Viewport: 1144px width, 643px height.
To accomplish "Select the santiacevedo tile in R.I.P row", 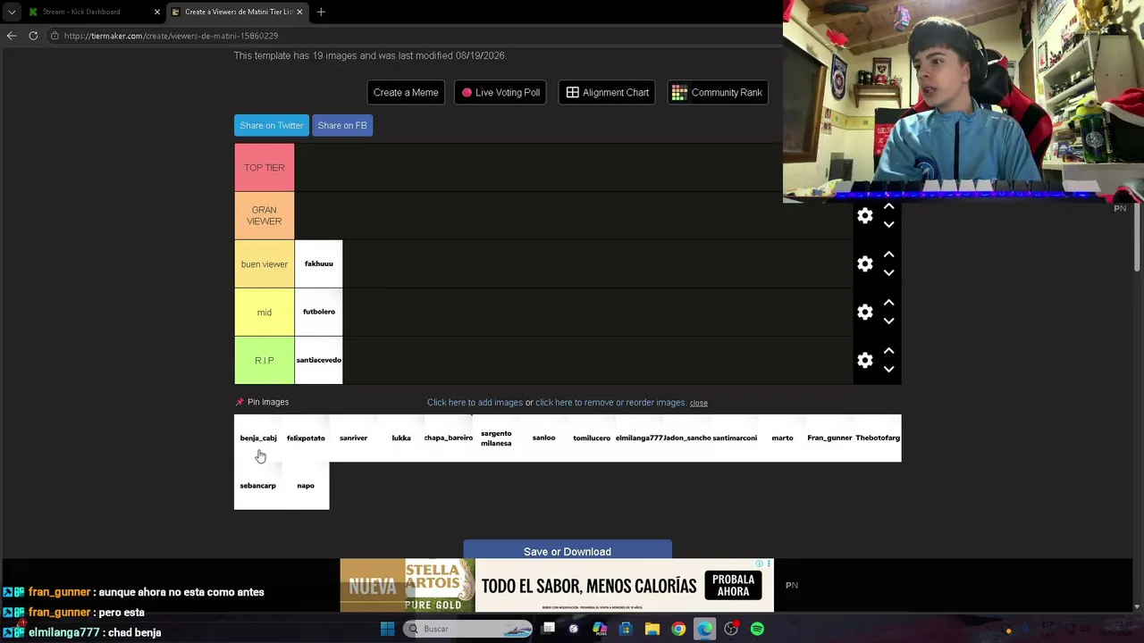I will pyautogui.click(x=319, y=361).
